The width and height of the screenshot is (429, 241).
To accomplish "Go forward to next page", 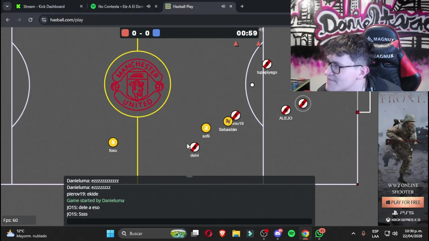I will tap(19, 20).
